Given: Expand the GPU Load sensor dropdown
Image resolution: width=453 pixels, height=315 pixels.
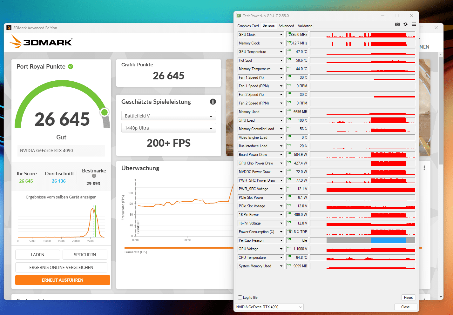Looking at the screenshot, I should pos(281,120).
